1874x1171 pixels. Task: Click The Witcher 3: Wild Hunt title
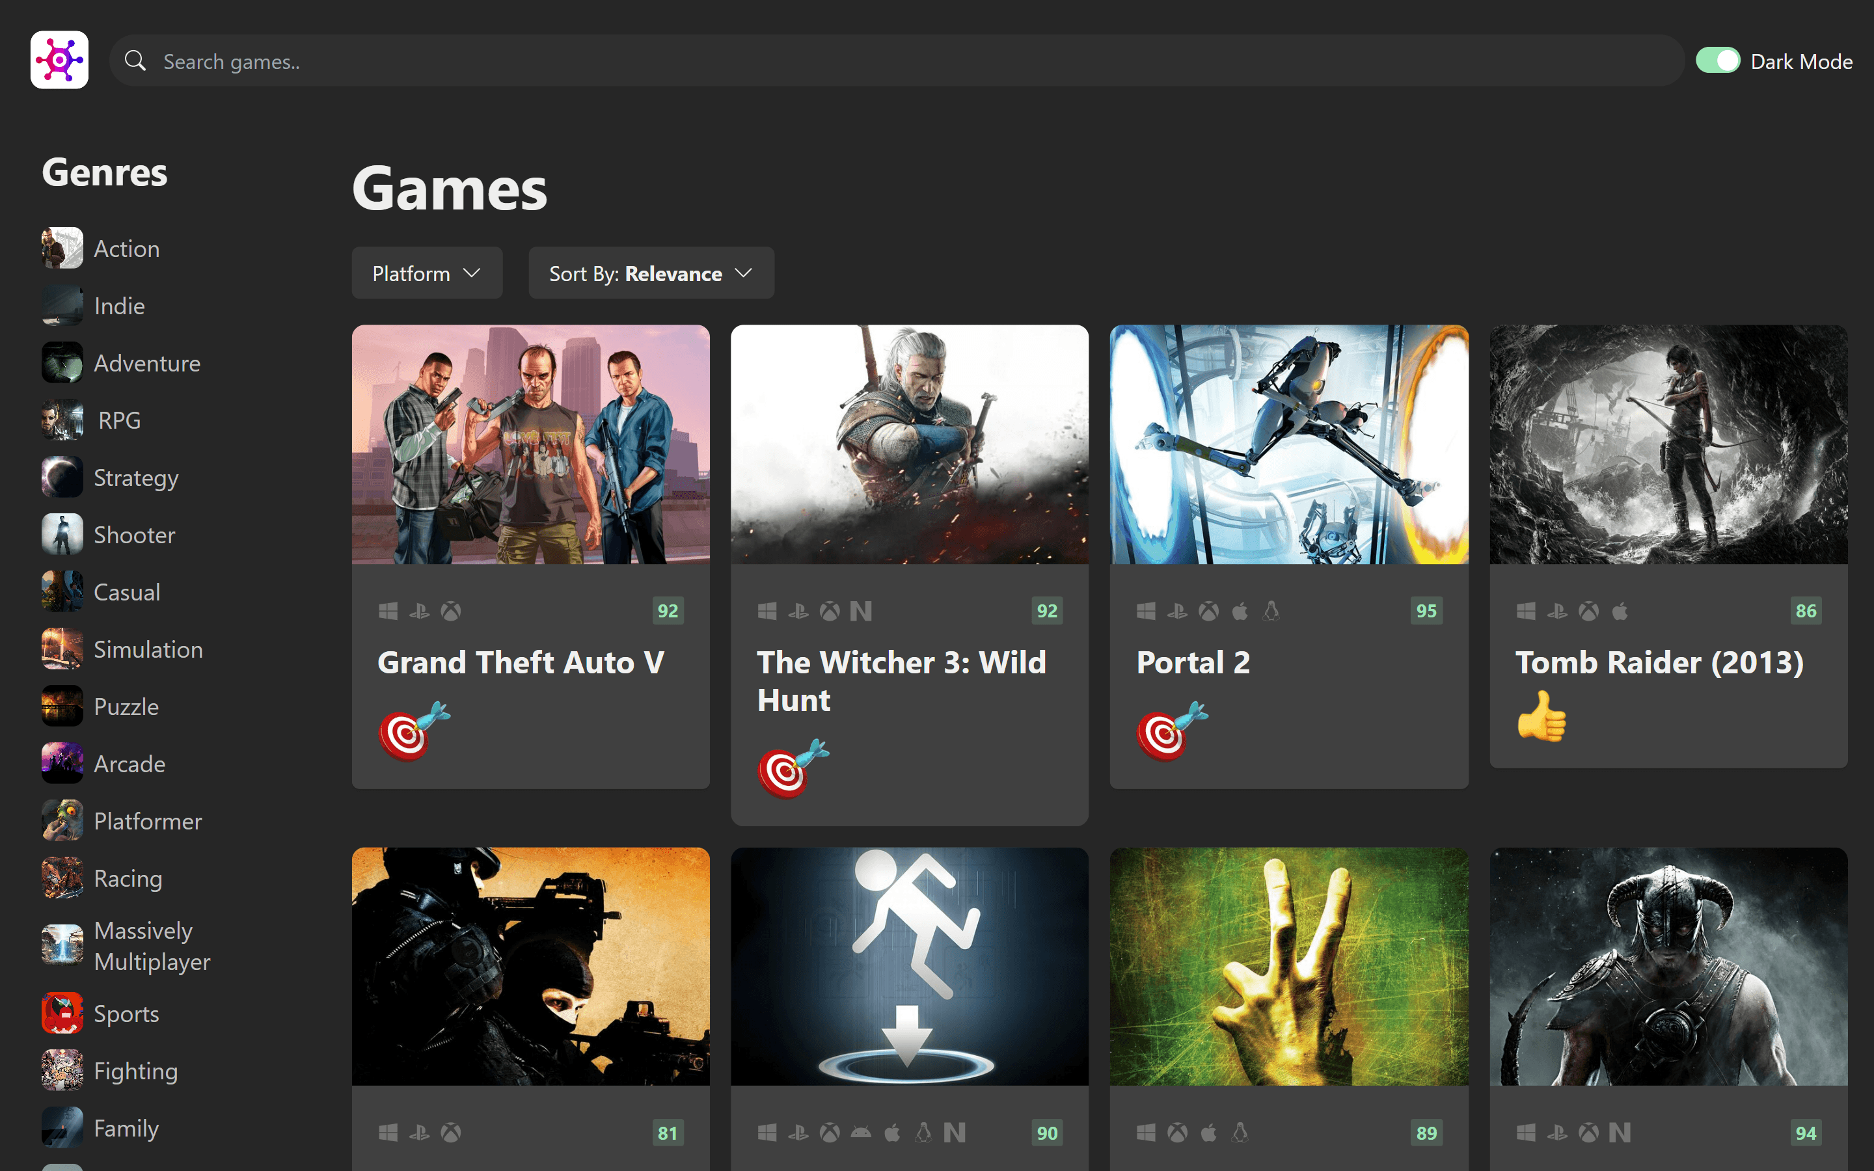click(x=901, y=682)
